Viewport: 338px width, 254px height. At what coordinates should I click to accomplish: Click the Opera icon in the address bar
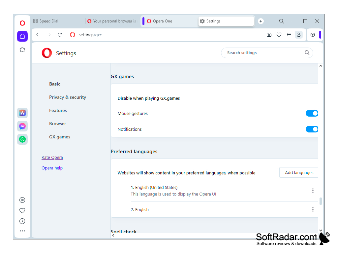pyautogui.click(x=73, y=35)
